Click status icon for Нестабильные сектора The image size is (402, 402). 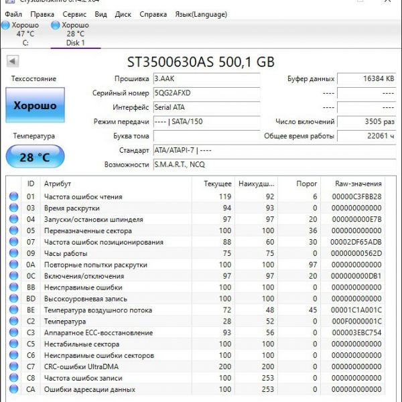[x=13, y=344]
